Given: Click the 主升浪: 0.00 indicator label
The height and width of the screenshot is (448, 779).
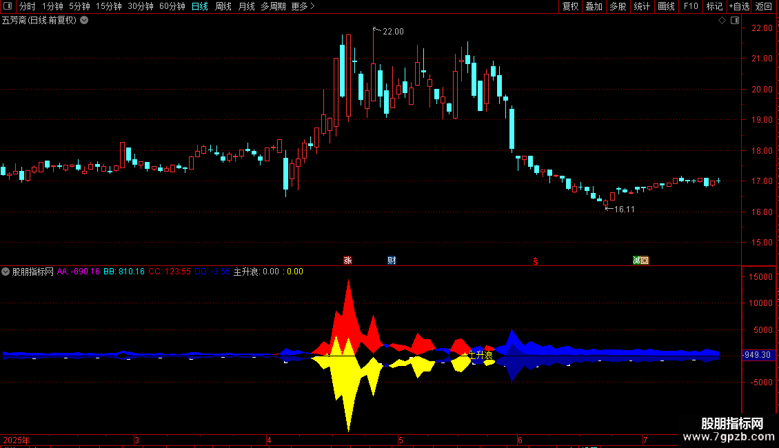Looking at the screenshot, I should (x=256, y=272).
